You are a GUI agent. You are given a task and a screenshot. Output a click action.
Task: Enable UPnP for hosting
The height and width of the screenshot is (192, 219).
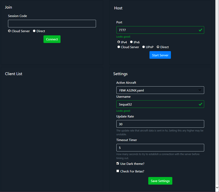click(143, 47)
